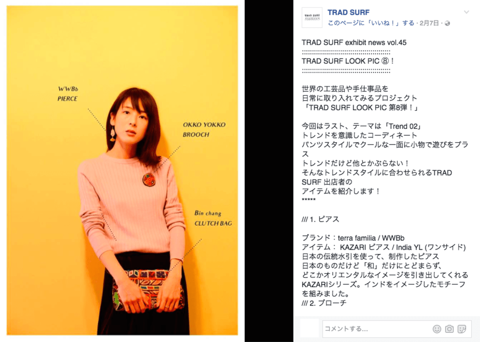This screenshot has height=342, width=480.
Task: Click the TRAD SURF page logo thumbnail
Action: pyautogui.click(x=312, y=17)
